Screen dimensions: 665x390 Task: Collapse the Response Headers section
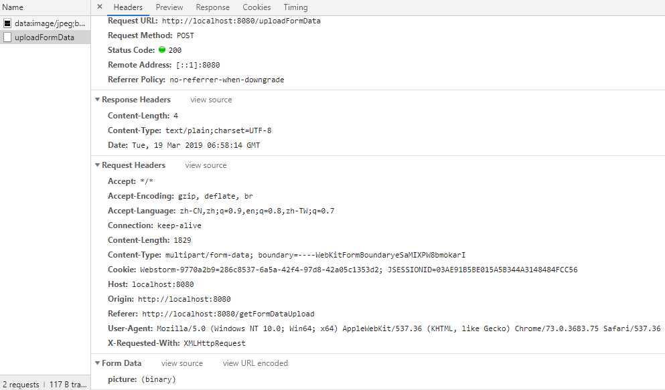point(98,100)
